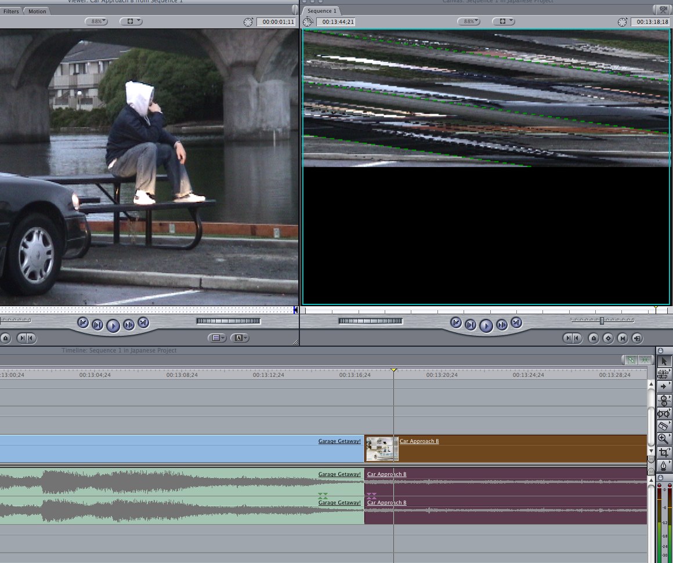
Task: Select the Slip tool
Action: point(664,413)
